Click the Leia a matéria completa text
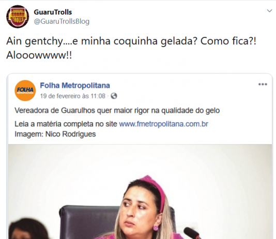 click(x=66, y=124)
